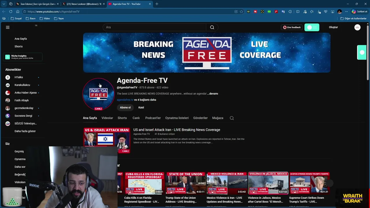Open the browser profile avatar
Viewport: 370px width, 208px height.
339,12
